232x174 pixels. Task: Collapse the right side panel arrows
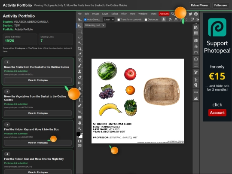(x=196, y=23)
